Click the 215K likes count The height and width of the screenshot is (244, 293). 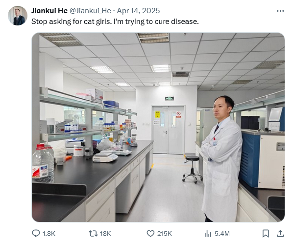click(164, 234)
